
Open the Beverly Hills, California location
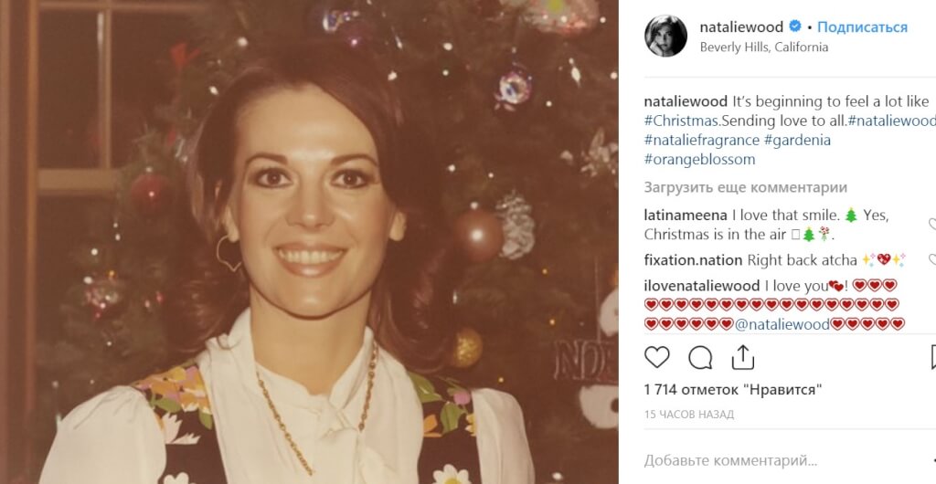click(763, 47)
